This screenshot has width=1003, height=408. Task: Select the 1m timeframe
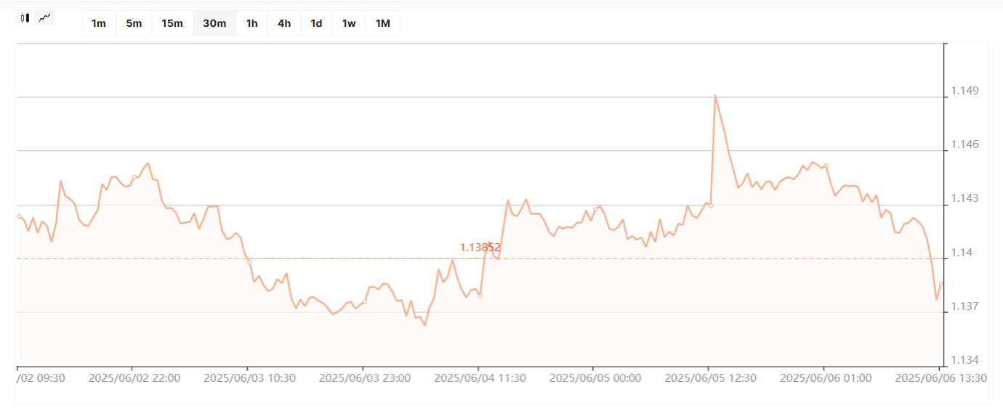(99, 23)
